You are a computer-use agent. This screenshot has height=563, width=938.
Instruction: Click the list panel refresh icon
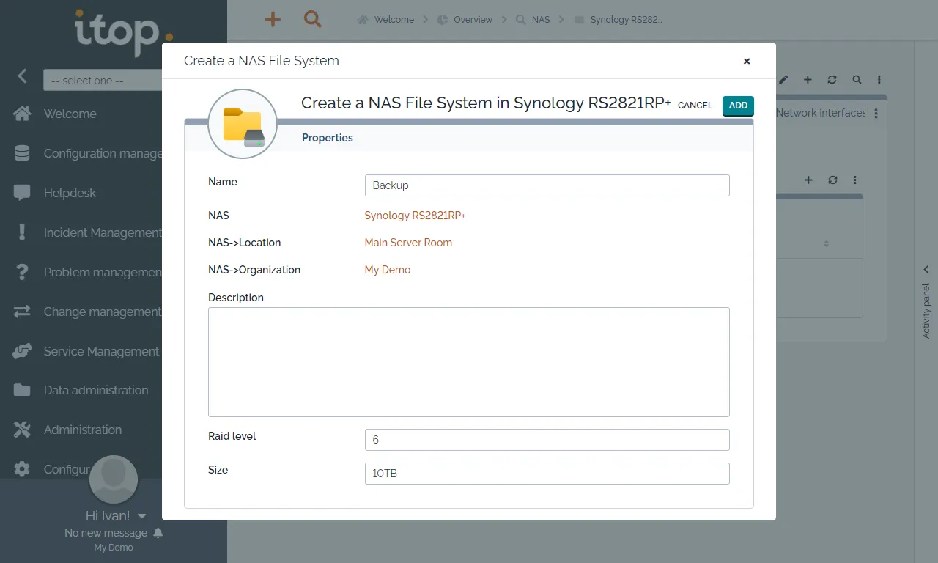point(832,180)
